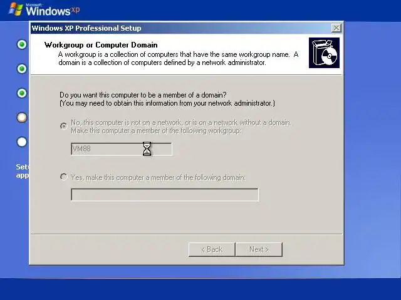Proceed with the 'Next >' button
The width and height of the screenshot is (401, 300).
click(x=259, y=249)
